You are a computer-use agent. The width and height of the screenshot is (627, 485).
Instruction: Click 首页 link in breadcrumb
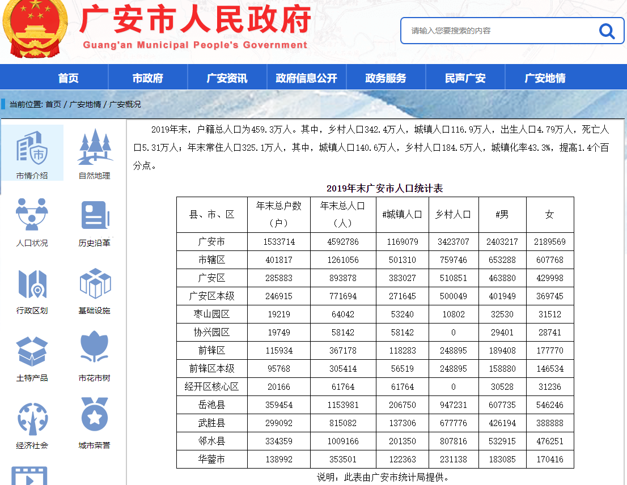53,104
